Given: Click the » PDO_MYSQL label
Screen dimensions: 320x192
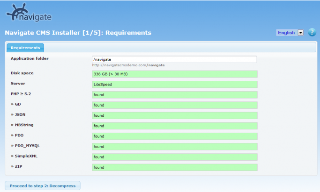Looking at the screenshot, I should pos(25,146).
